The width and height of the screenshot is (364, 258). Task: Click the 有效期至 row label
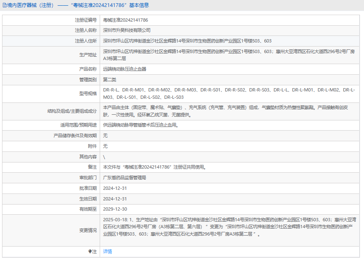click(x=88, y=209)
